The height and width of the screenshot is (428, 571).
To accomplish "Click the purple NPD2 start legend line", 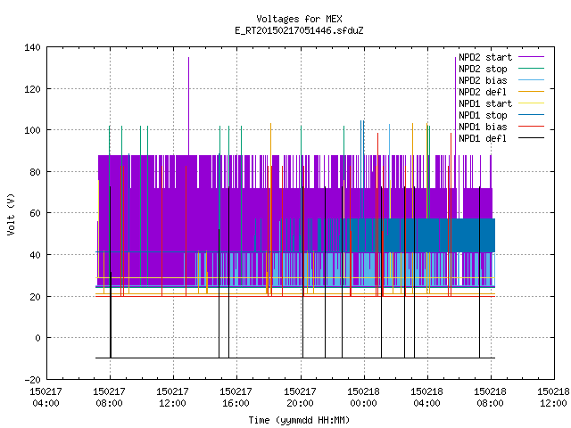I will pyautogui.click(x=531, y=57).
